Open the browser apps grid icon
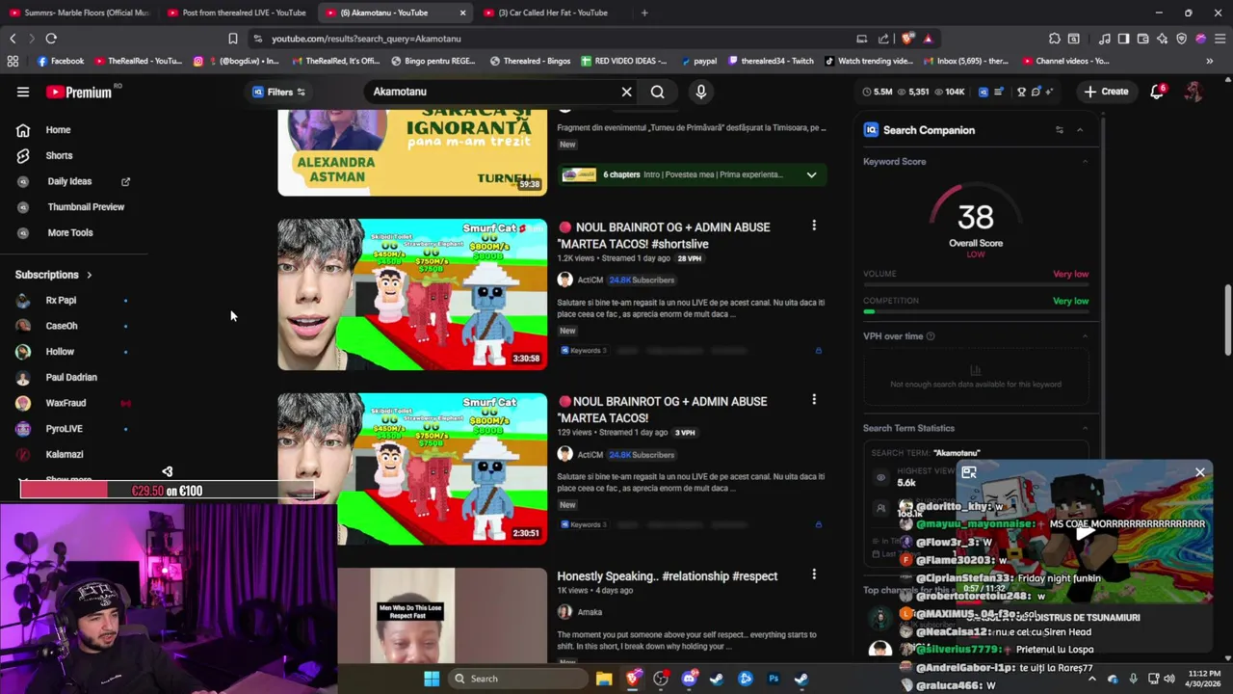Screen dimensions: 1233x694 point(13,61)
